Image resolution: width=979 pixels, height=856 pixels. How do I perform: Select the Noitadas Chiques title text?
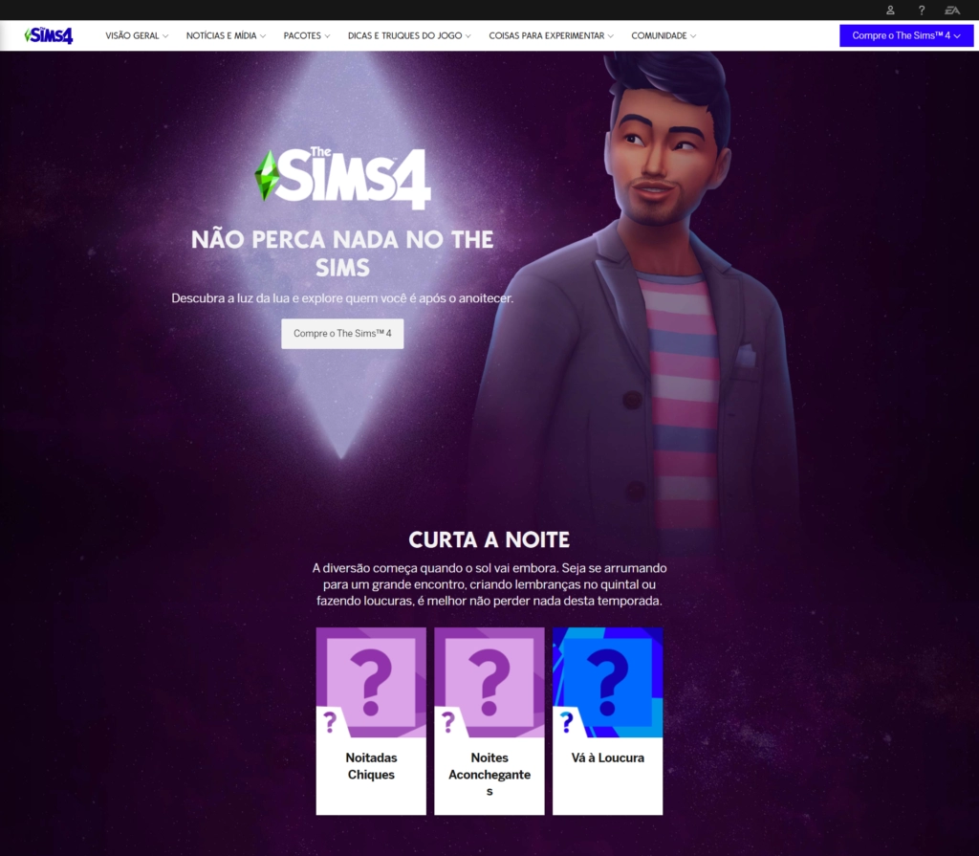(371, 766)
